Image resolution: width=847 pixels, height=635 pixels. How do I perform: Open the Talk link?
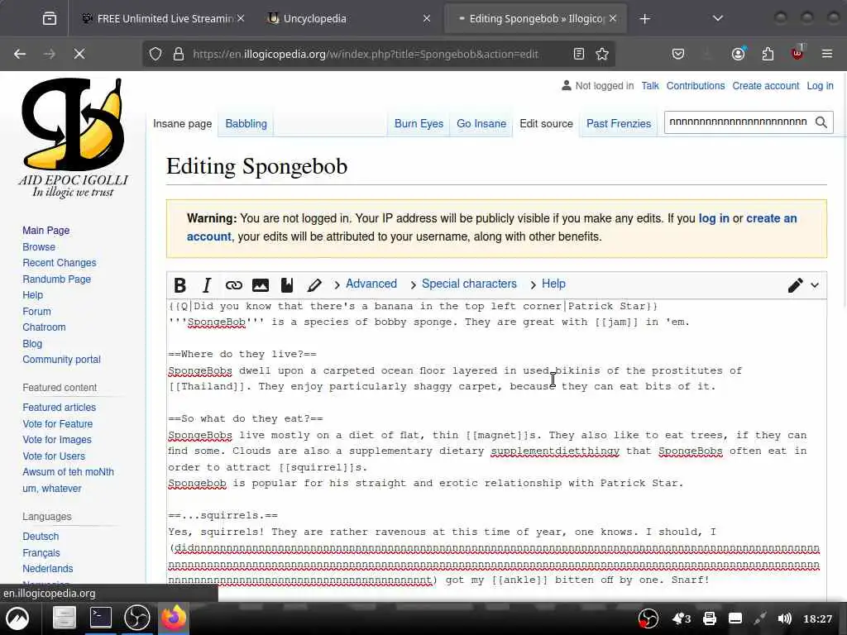[650, 86]
